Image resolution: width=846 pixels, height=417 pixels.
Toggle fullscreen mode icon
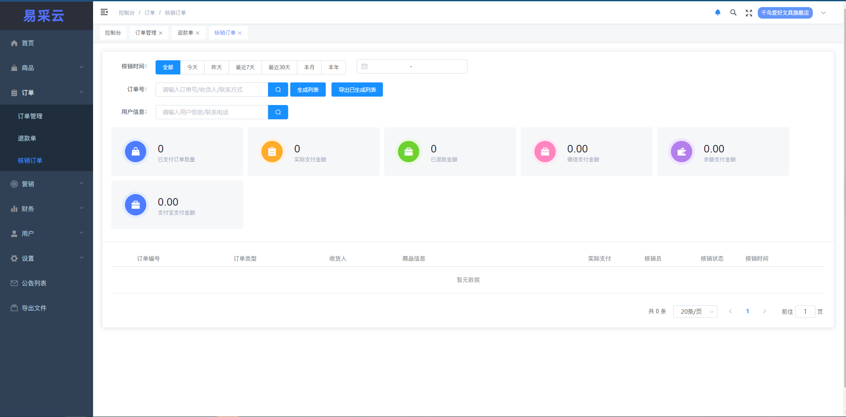point(749,13)
